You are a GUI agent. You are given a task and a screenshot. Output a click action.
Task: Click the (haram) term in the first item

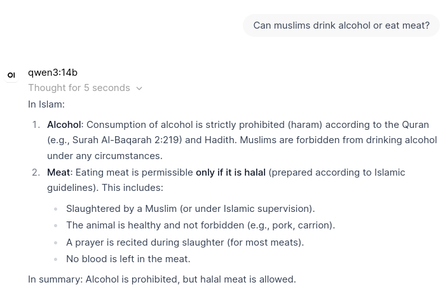pos(305,125)
